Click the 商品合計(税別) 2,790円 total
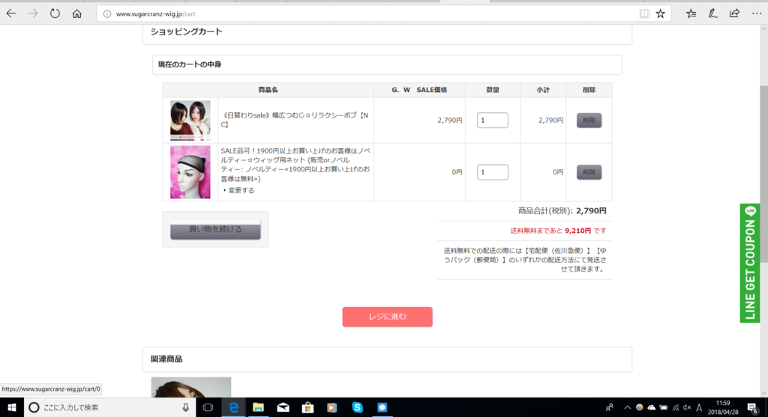Image resolution: width=768 pixels, height=417 pixels. click(562, 210)
